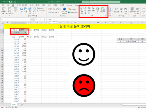Open Recommended PivotTables
Viewport: 146px width, 110px height.
pos(9,11)
